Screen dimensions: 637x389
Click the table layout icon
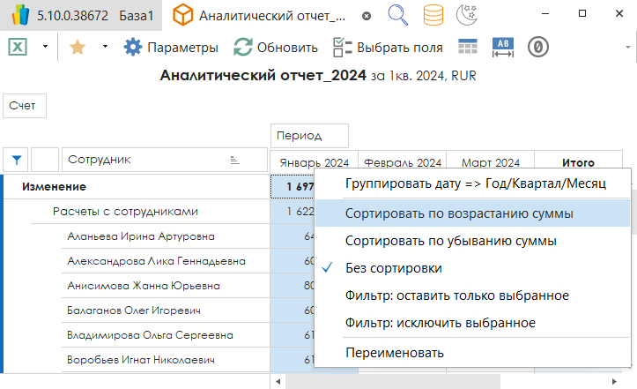coord(467,48)
